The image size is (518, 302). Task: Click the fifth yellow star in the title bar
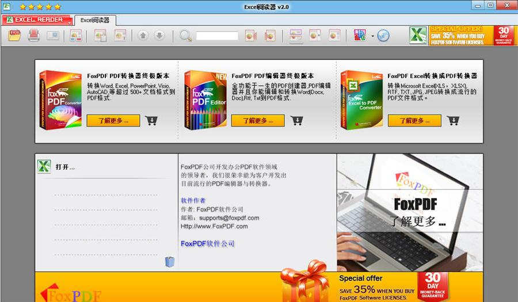tap(58, 6)
